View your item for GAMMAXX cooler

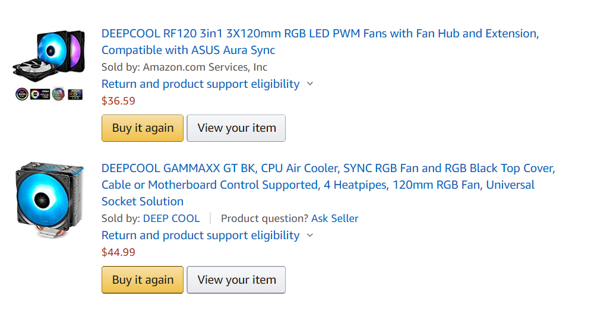(x=236, y=280)
